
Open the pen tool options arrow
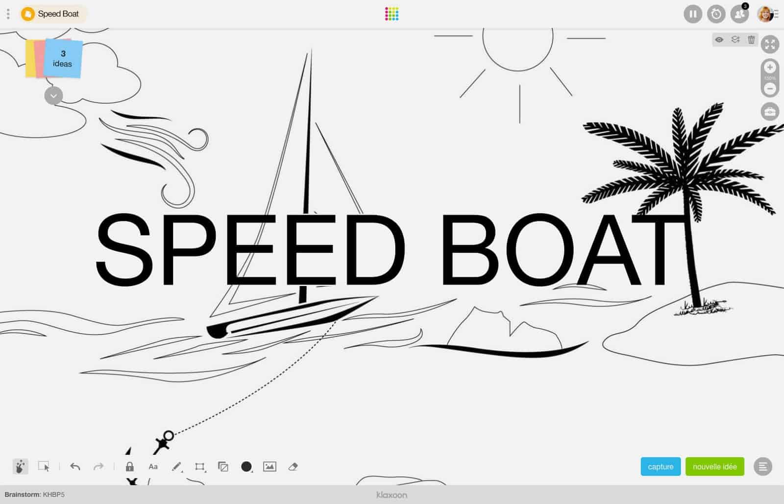coord(183,472)
